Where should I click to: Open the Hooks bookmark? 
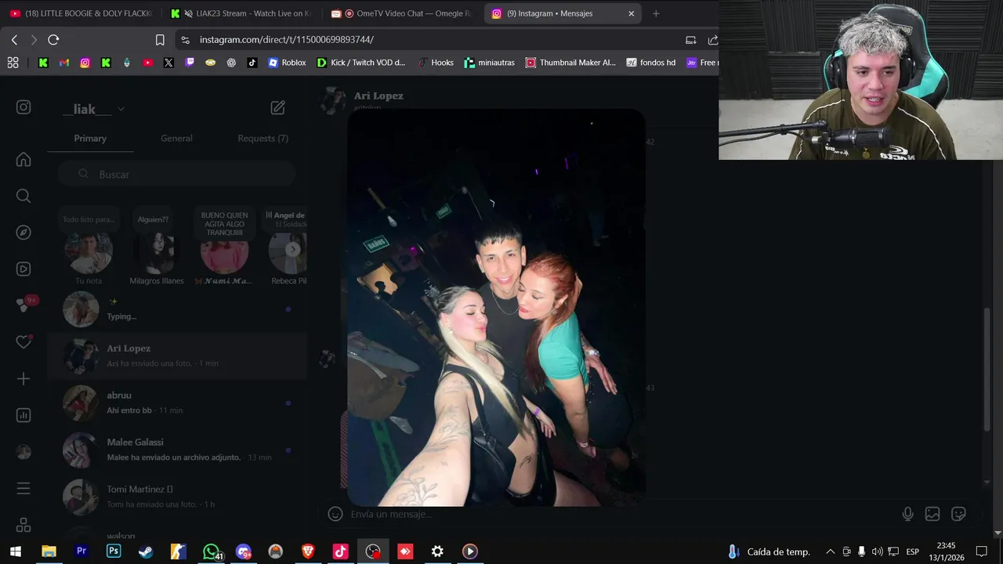pyautogui.click(x=436, y=63)
